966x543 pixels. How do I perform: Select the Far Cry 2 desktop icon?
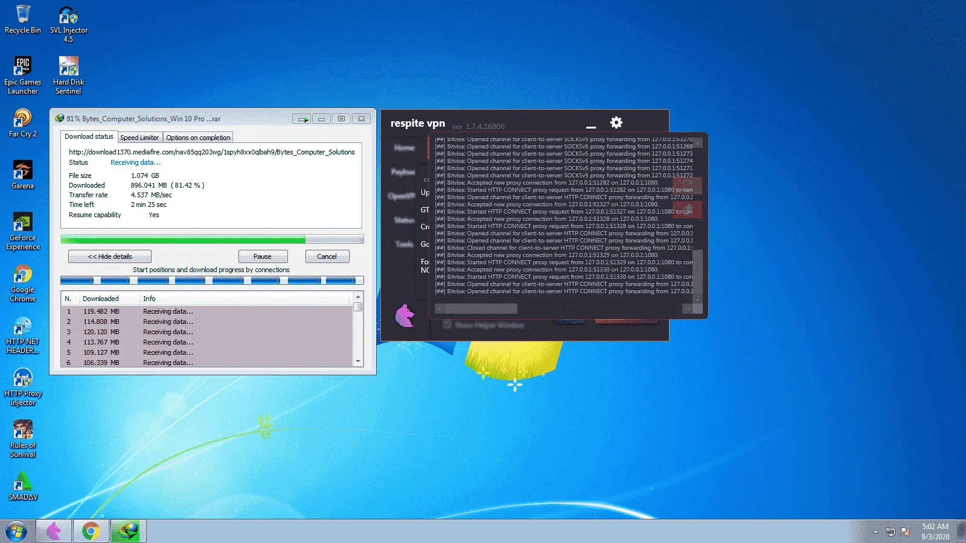click(x=23, y=123)
